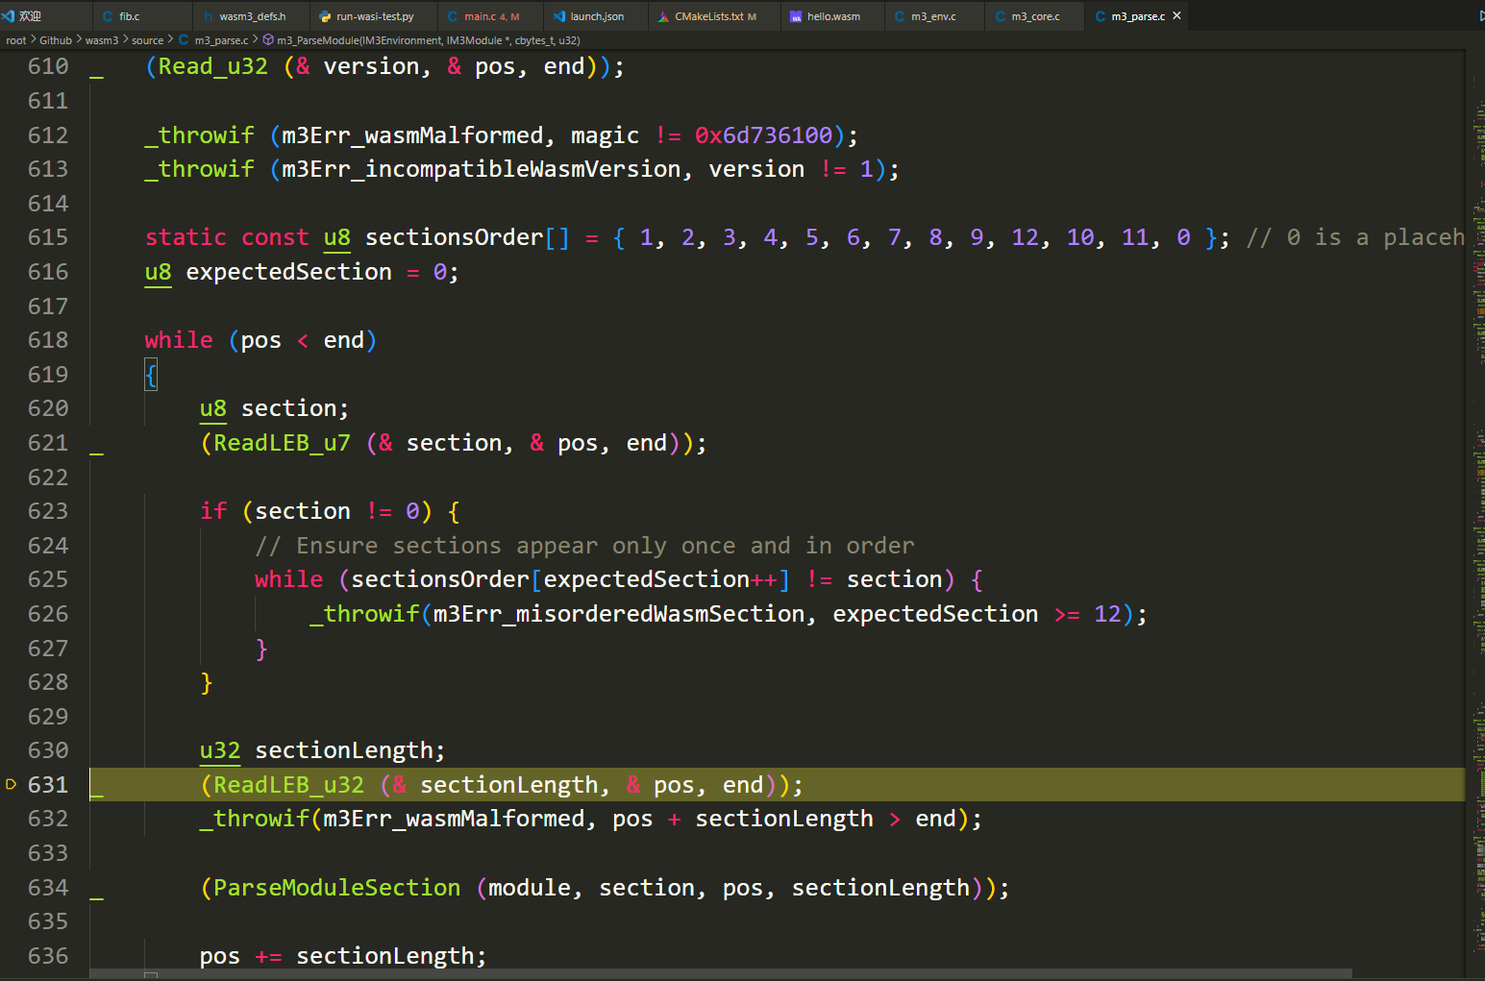Click the Github breadcrumb entry
Image resolution: width=1485 pixels, height=981 pixels.
click(56, 40)
